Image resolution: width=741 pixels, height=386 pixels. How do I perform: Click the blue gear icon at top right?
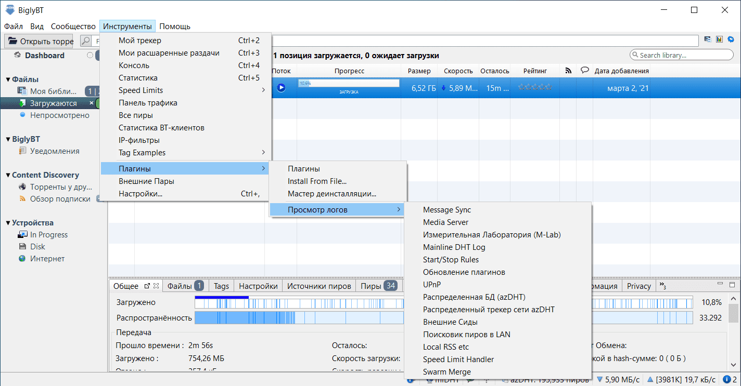click(731, 39)
